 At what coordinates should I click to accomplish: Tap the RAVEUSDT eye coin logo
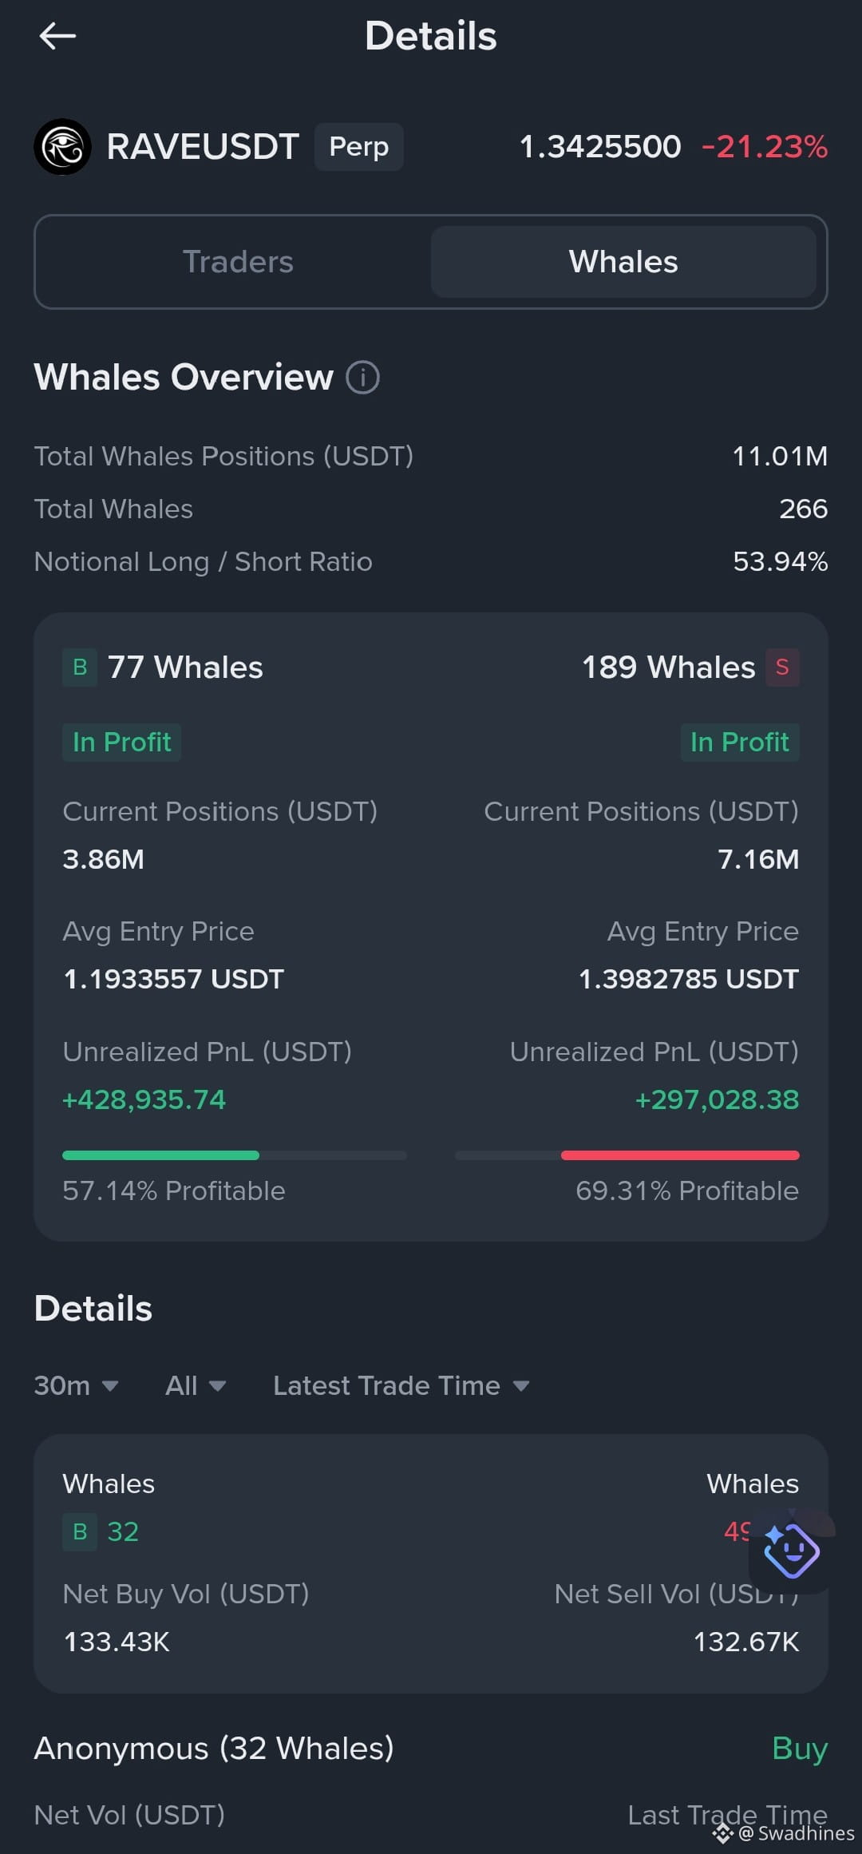pyautogui.click(x=62, y=147)
